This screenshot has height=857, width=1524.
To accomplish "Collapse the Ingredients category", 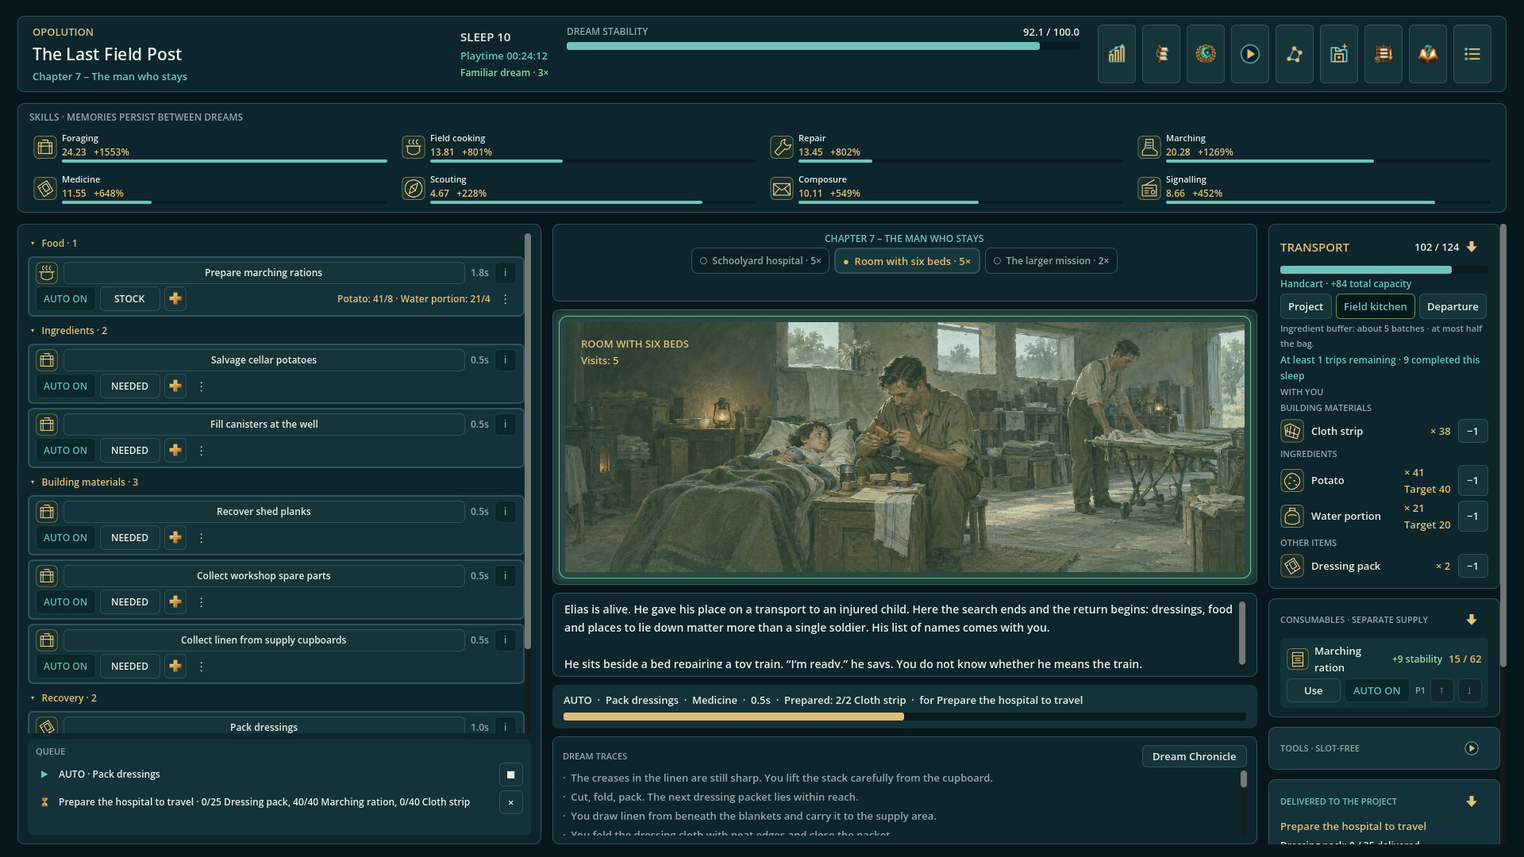I will 69,331.
